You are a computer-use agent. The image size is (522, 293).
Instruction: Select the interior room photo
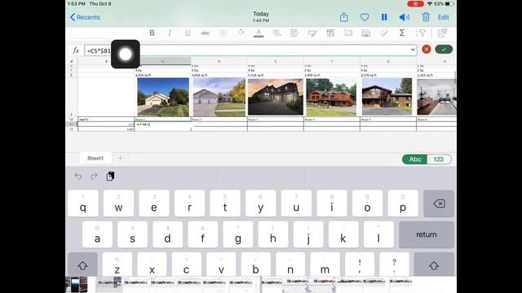[436, 97]
